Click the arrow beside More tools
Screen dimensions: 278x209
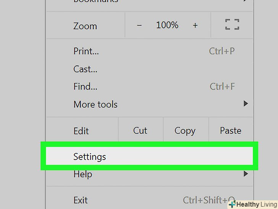[246, 104]
